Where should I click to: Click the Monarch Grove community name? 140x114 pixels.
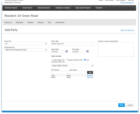tap(13, 2)
